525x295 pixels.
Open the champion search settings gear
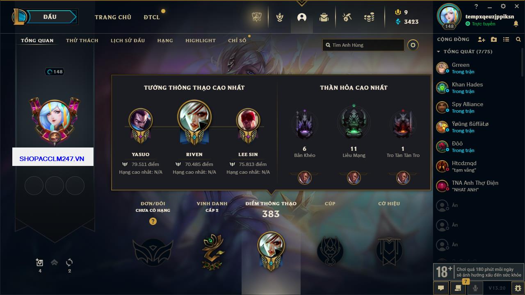(413, 45)
